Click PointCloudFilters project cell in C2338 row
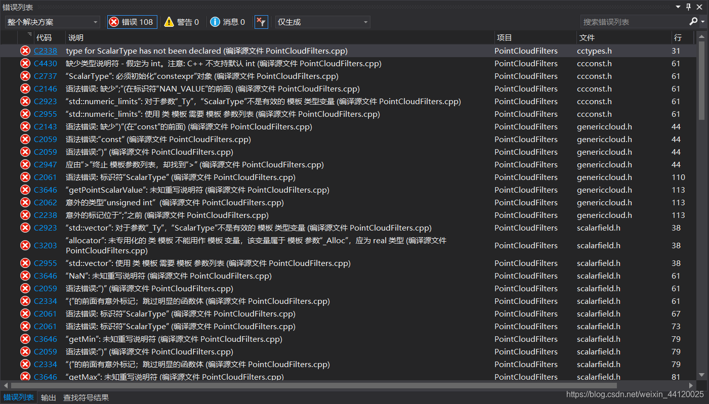 pyautogui.click(x=526, y=51)
